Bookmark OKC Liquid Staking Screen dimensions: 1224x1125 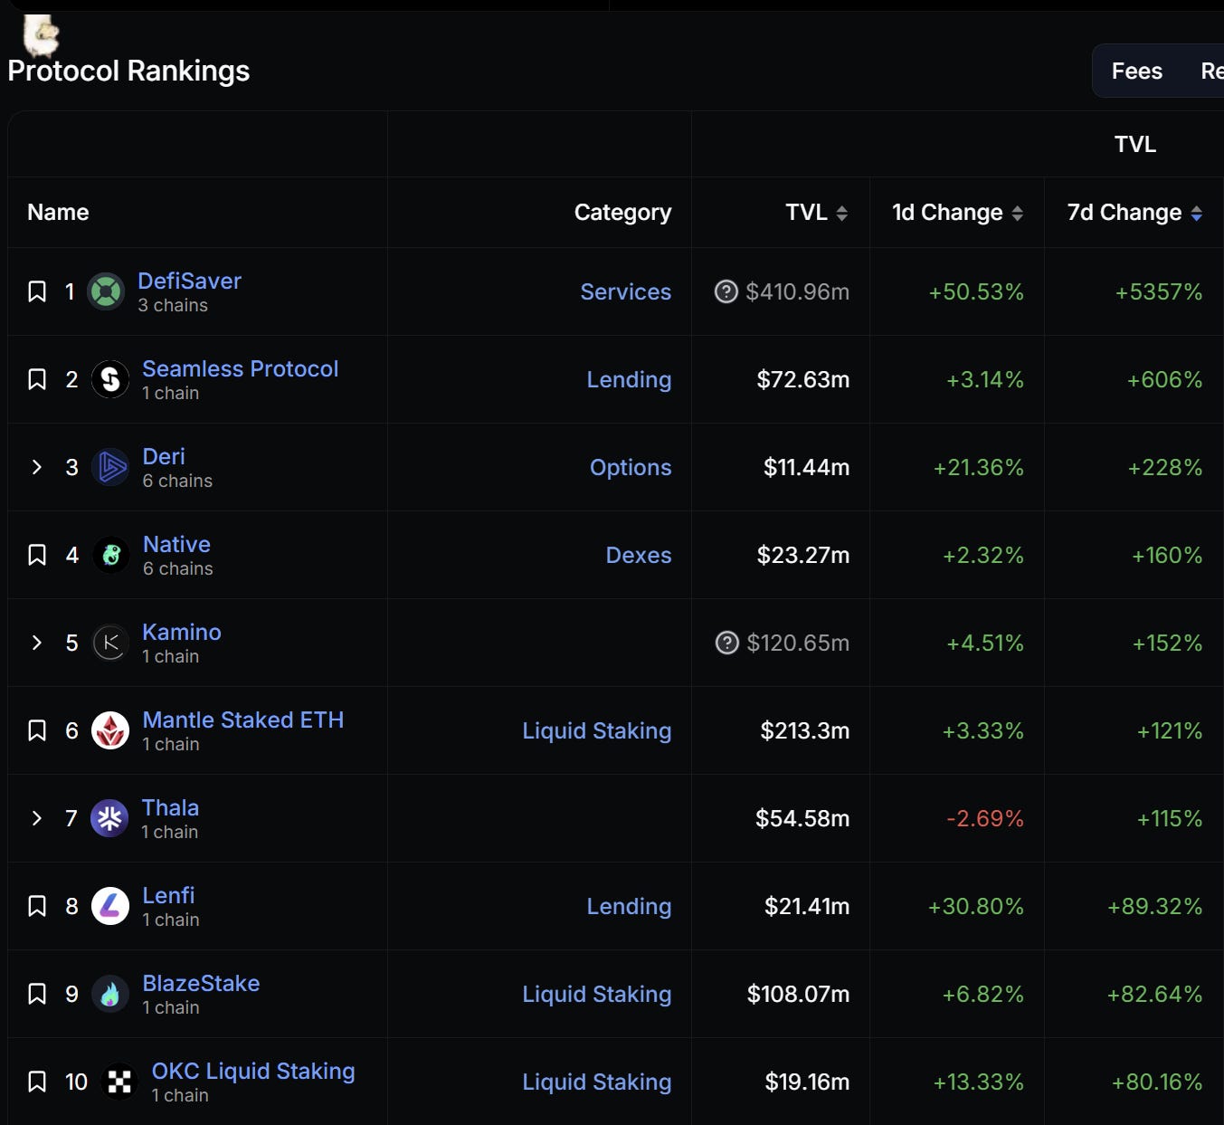(x=37, y=1082)
